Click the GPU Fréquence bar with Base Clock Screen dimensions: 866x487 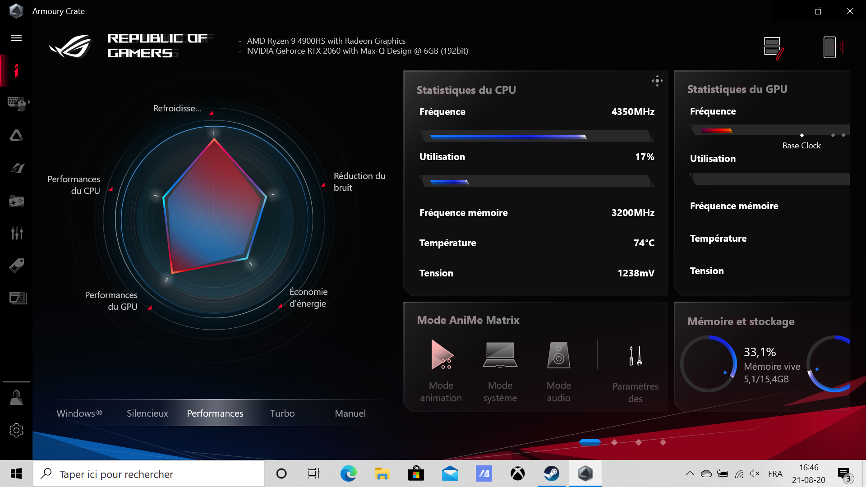[x=769, y=131]
